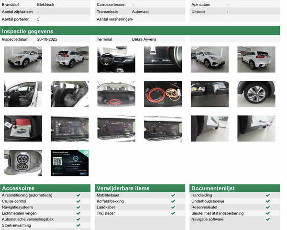Select the 'Inspectie gegevens' section header
This screenshot has width=287, height=230.
coord(140,31)
